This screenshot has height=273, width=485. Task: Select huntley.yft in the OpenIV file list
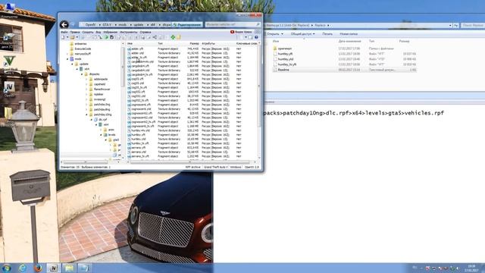[x=138, y=135]
